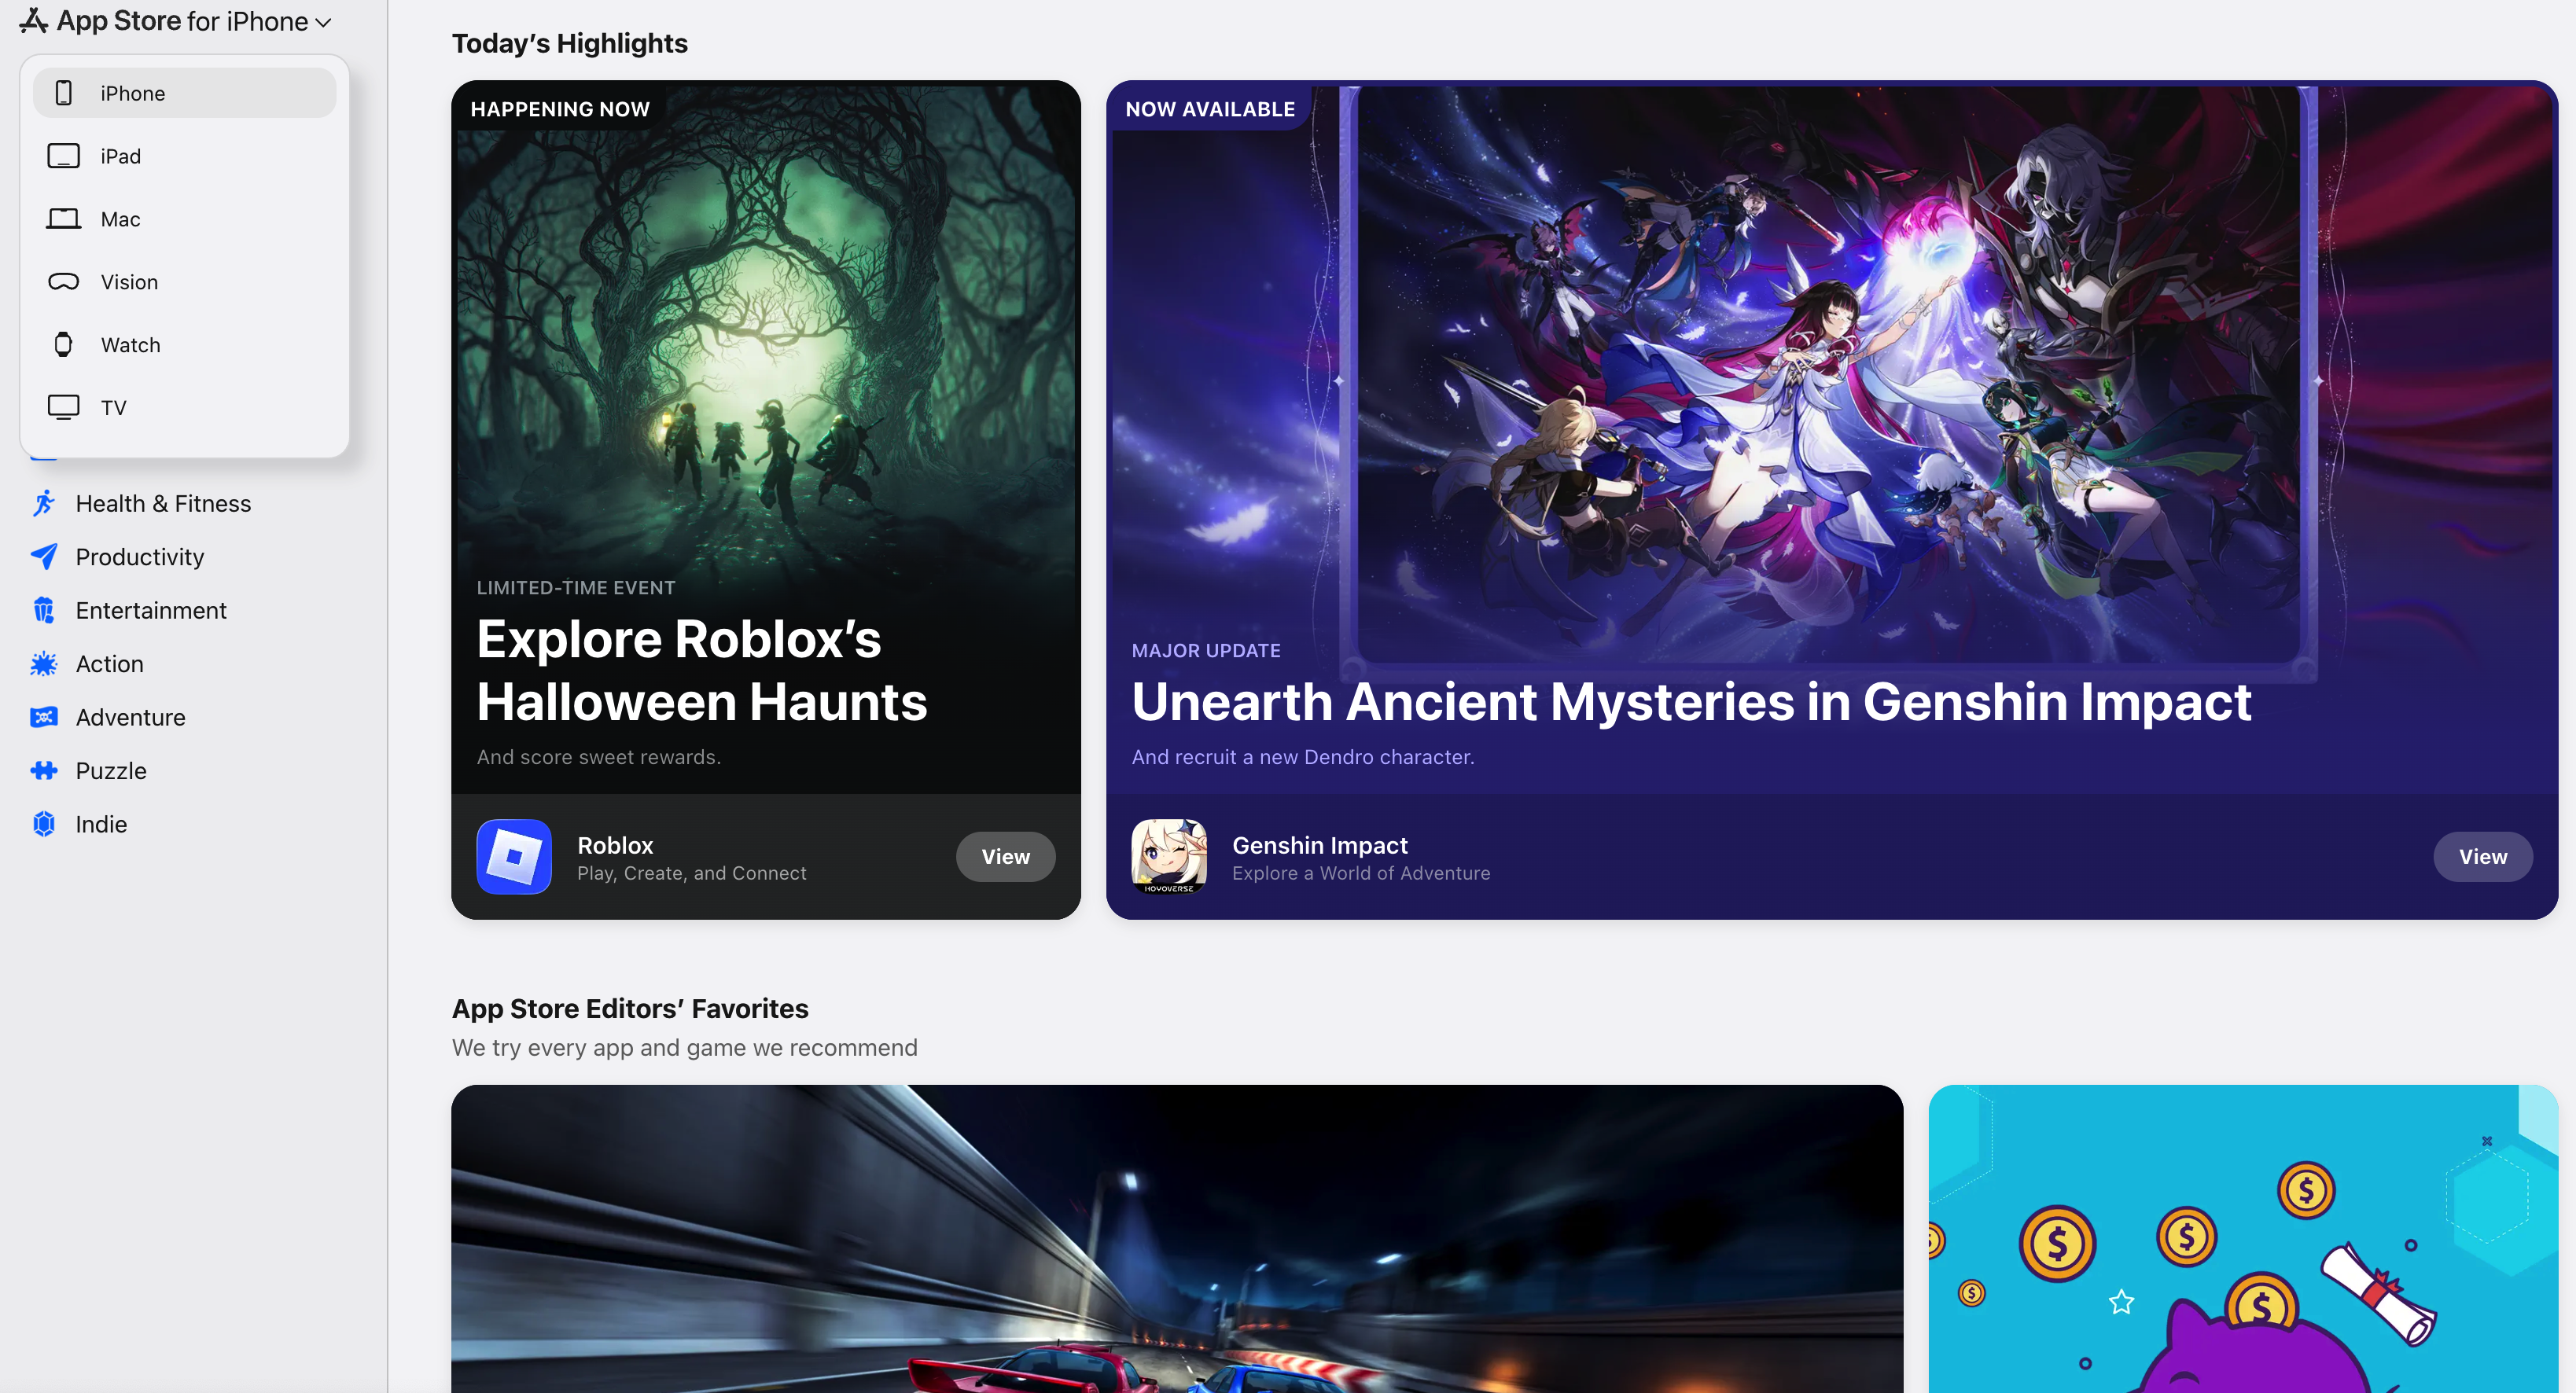
Task: Select iPad from platform menu
Action: pyautogui.click(x=120, y=156)
